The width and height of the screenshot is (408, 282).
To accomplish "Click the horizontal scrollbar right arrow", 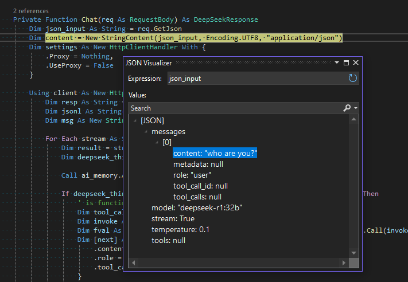I will click(x=345, y=263).
